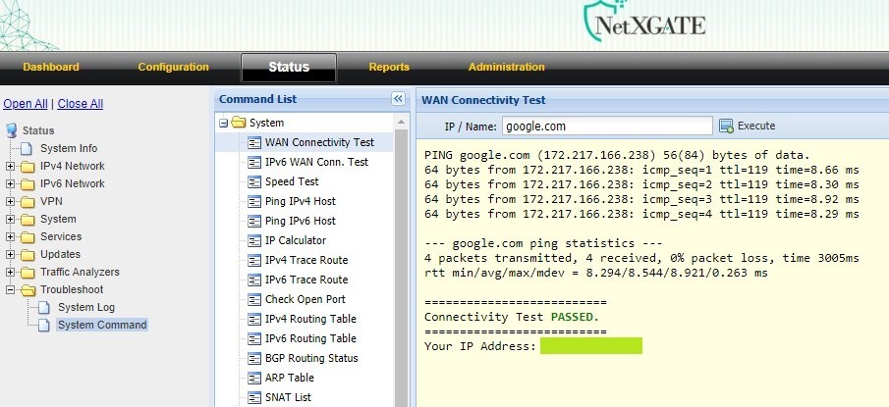
Task: Click the Execute button icon
Action: coord(727,126)
